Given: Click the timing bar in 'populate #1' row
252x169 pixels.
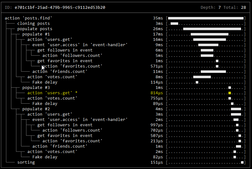Looking at the screenshot, I should tap(210, 34).
